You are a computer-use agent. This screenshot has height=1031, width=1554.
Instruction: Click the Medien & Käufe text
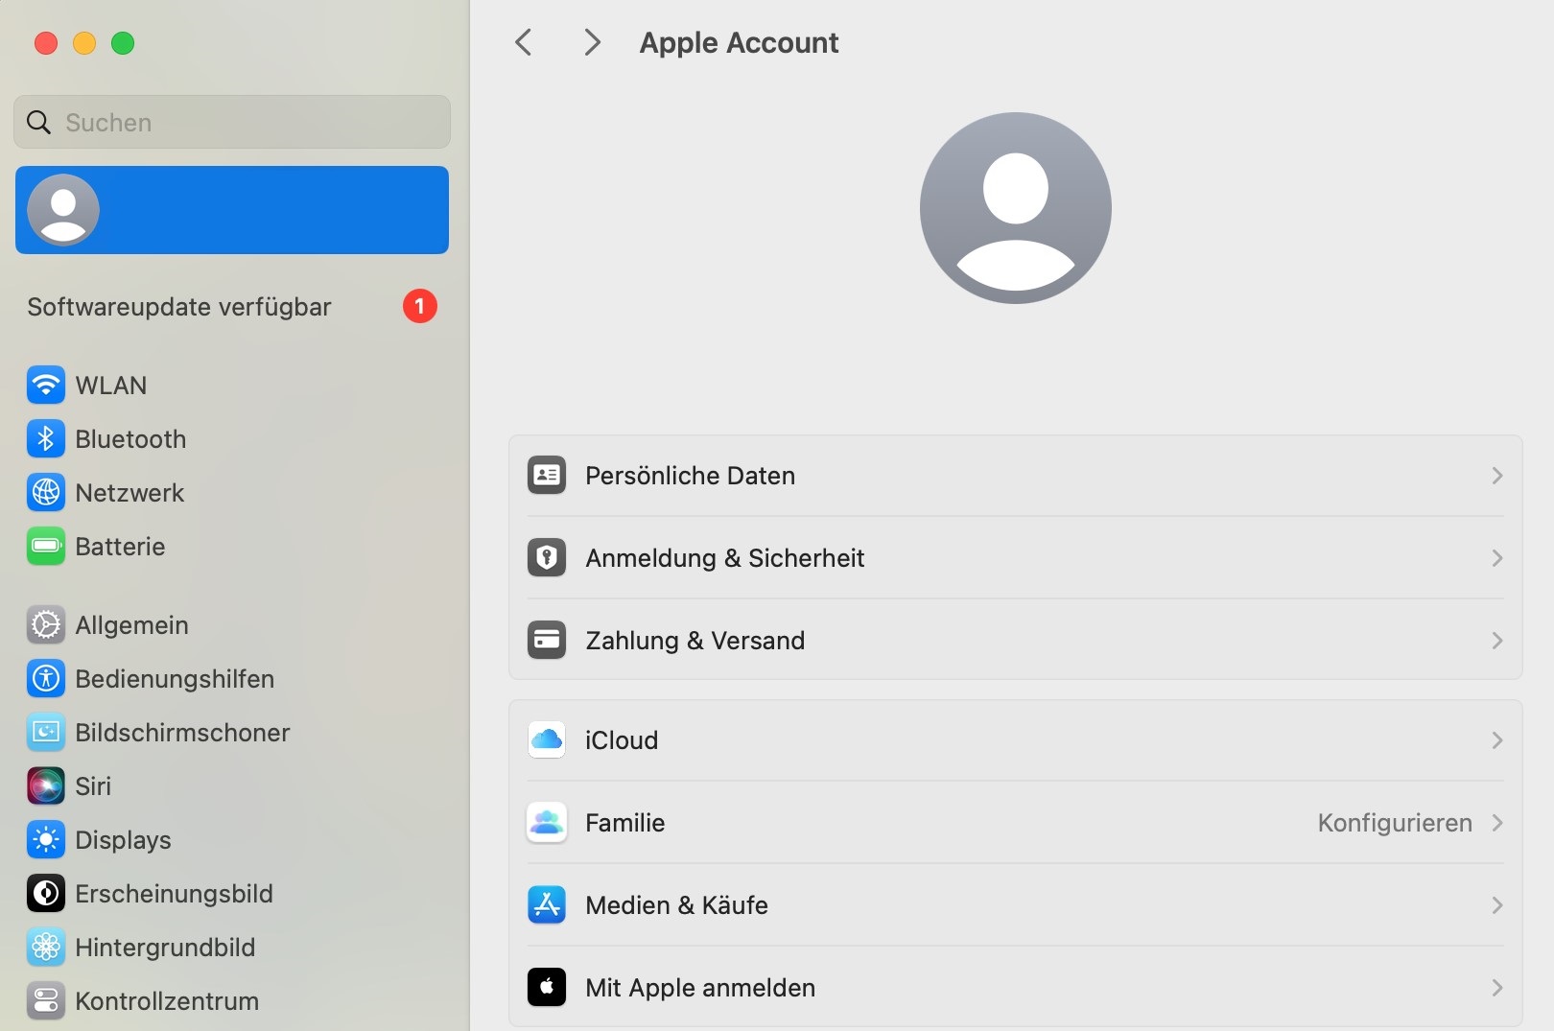click(676, 905)
